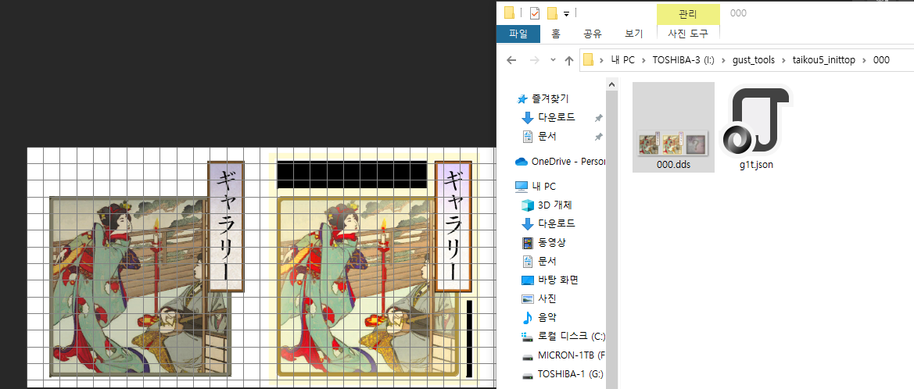Click 내 PC in the address path
The image size is (914, 389).
coord(622,60)
